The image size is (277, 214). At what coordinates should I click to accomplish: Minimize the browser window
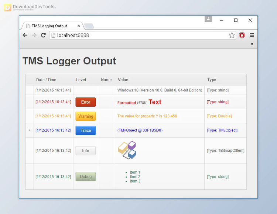222,20
